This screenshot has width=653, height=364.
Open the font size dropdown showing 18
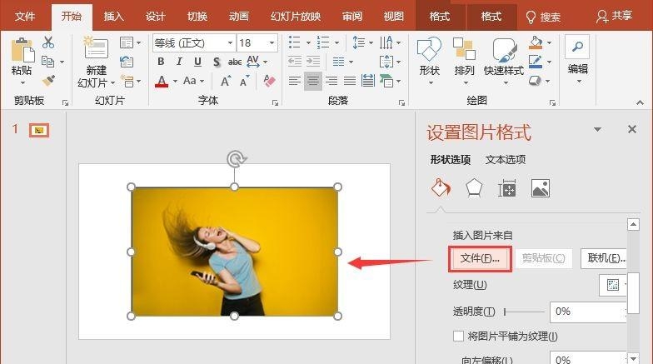[272, 42]
